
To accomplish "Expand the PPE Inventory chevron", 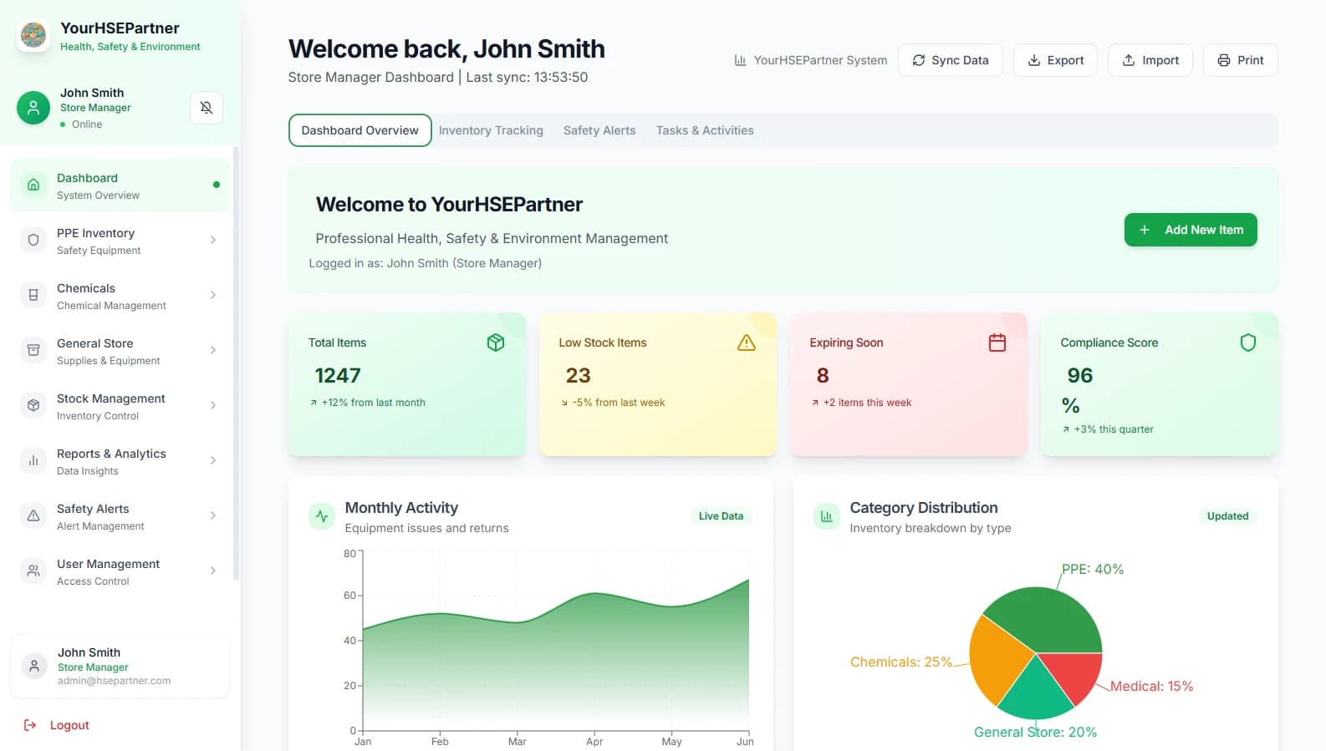I will click(x=213, y=241).
